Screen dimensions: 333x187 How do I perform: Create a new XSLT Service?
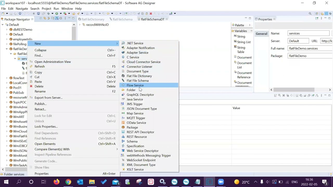149,169
